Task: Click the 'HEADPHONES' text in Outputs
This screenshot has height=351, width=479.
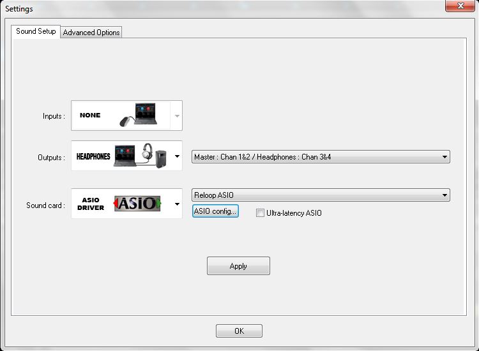Action: coord(93,156)
